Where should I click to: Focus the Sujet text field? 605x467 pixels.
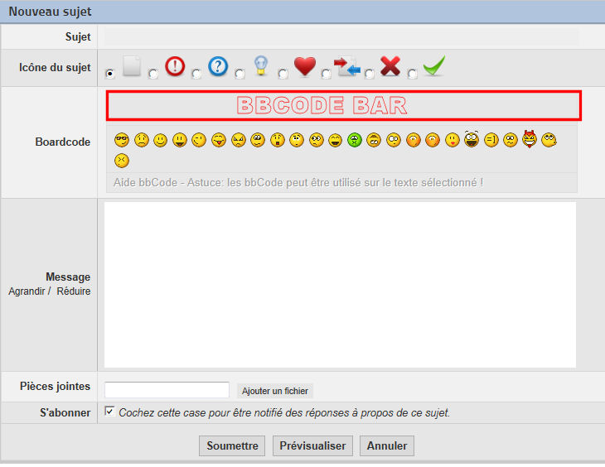341,37
